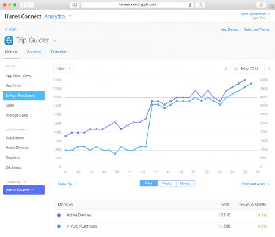This screenshot has width=275, height=237.
Task: Open the Safari reading list bookmarks icon
Action: click(x=75, y=5)
